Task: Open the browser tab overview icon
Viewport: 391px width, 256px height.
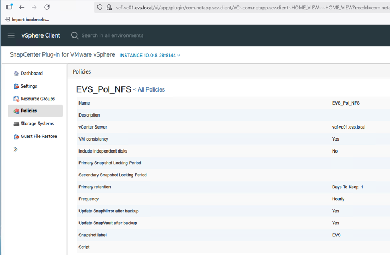Action: pyautogui.click(x=9, y=7)
